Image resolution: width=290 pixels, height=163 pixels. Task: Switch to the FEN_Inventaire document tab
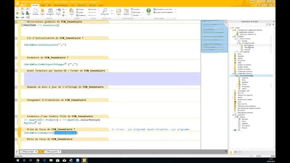coord(29,152)
